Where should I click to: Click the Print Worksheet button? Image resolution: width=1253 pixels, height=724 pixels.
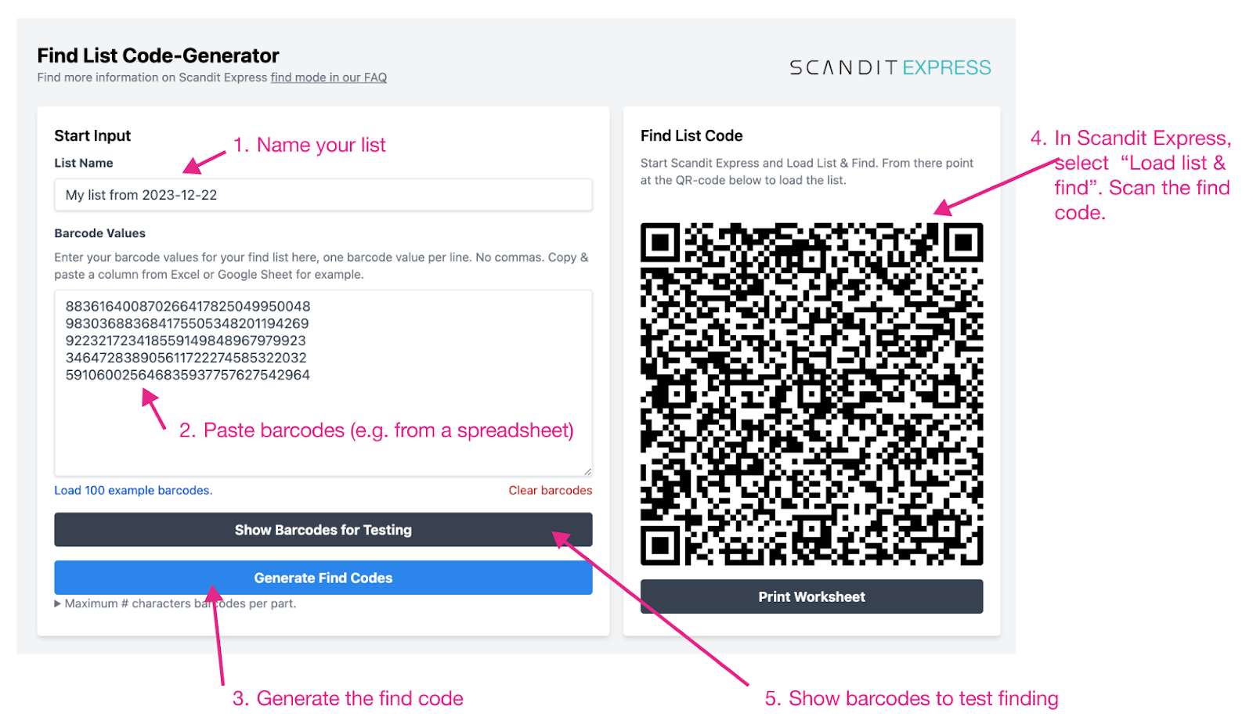pos(811,596)
